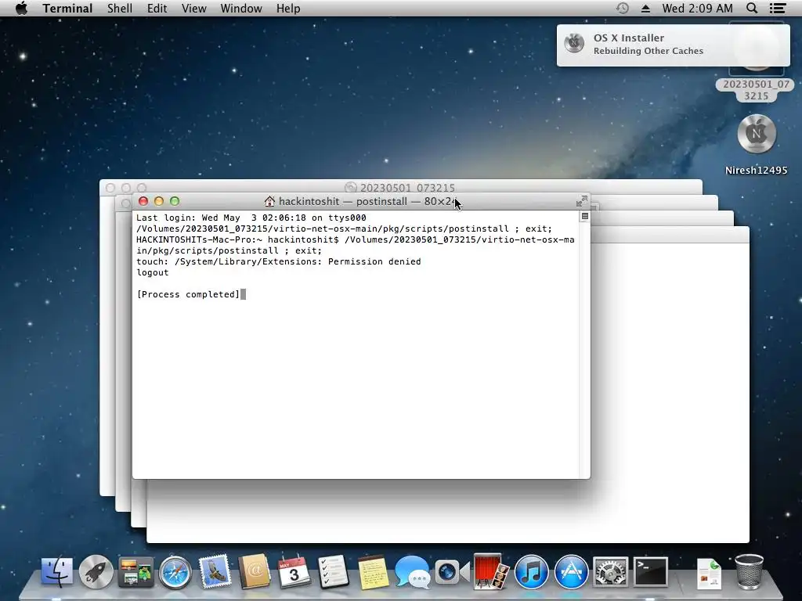Click the terminal window vertical scrollbar track
Screen dimensions: 802x601
(584, 350)
